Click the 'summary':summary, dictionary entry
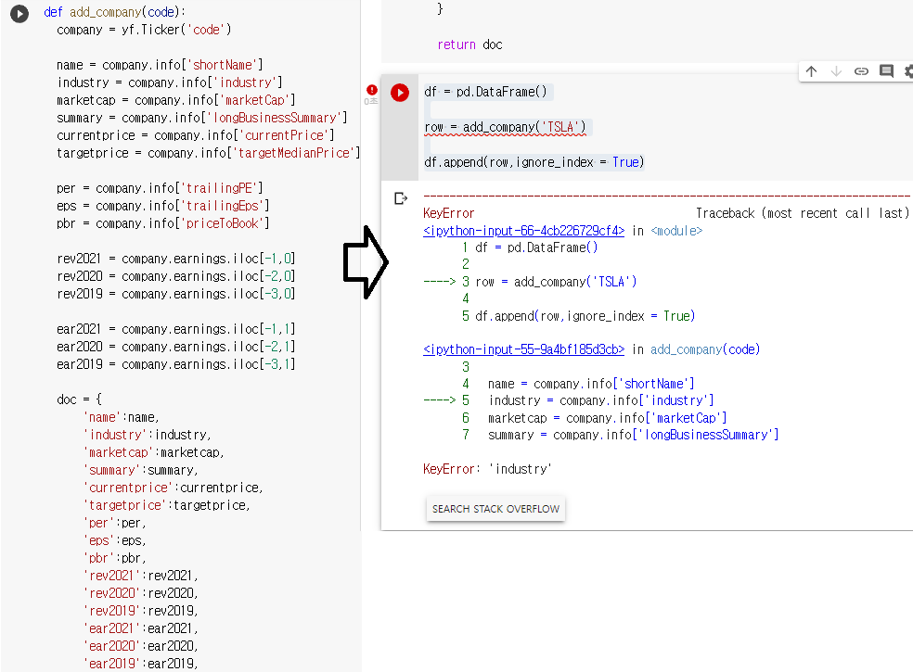Viewport: 913px width, 672px height. pos(140,470)
